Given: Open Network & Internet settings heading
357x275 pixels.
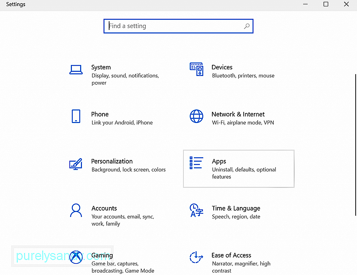Looking at the screenshot, I should tap(238, 114).
